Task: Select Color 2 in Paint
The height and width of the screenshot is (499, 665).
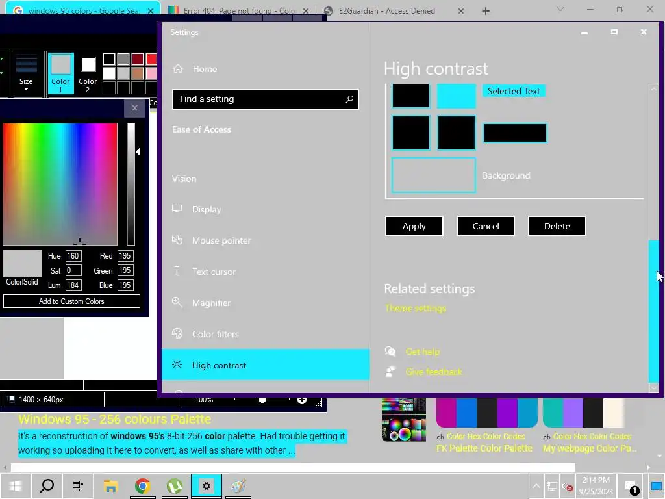Action: click(88, 73)
